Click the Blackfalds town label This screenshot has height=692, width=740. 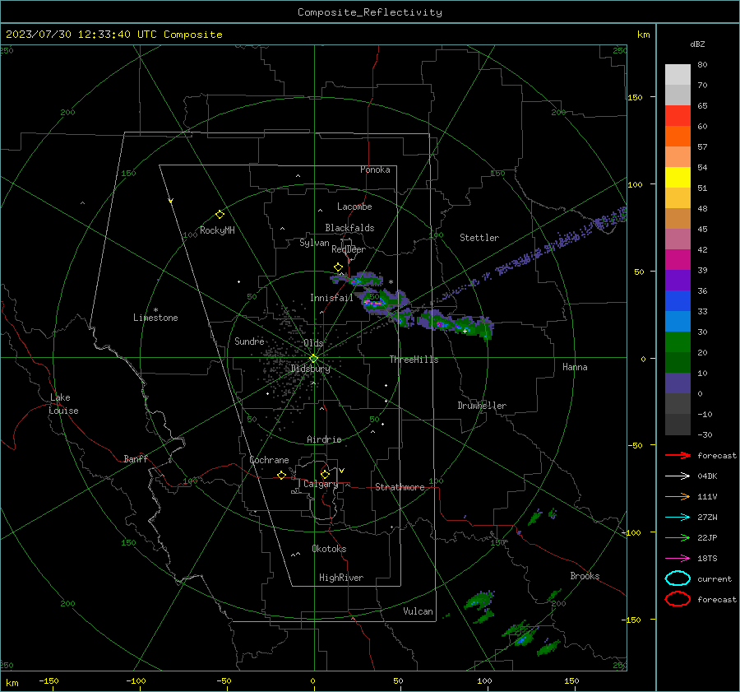pyautogui.click(x=349, y=228)
